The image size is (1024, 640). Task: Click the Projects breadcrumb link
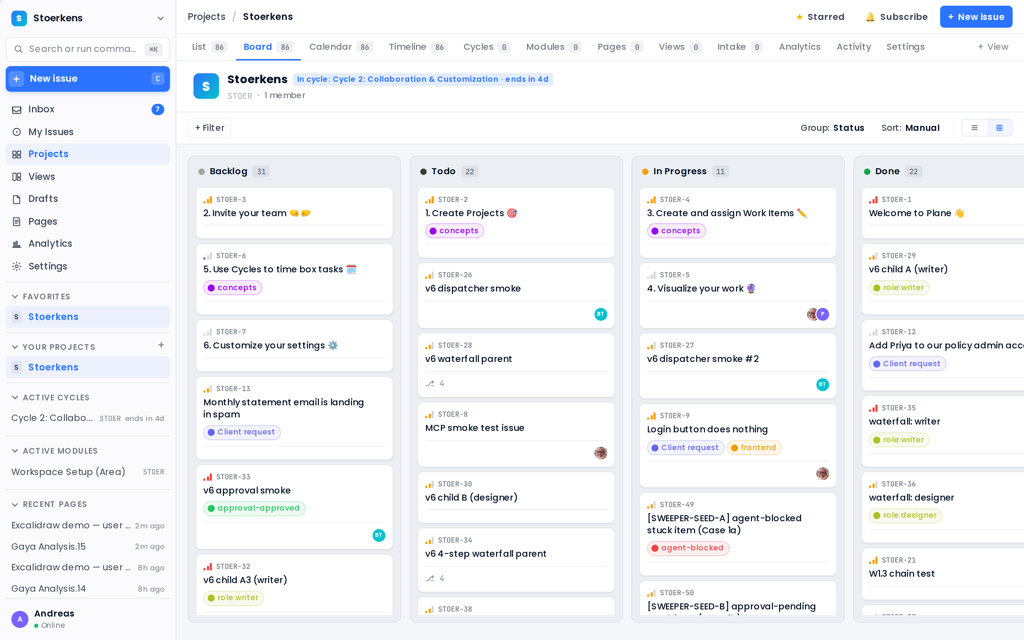pos(206,17)
